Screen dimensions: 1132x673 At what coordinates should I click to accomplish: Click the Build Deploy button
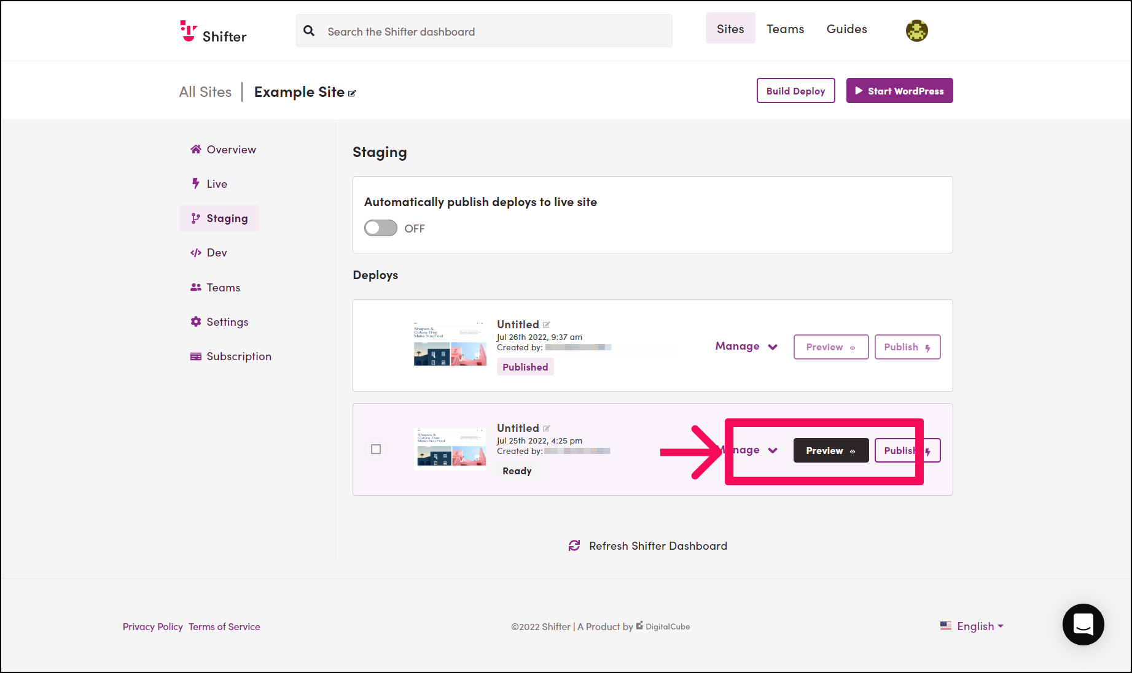pos(795,91)
